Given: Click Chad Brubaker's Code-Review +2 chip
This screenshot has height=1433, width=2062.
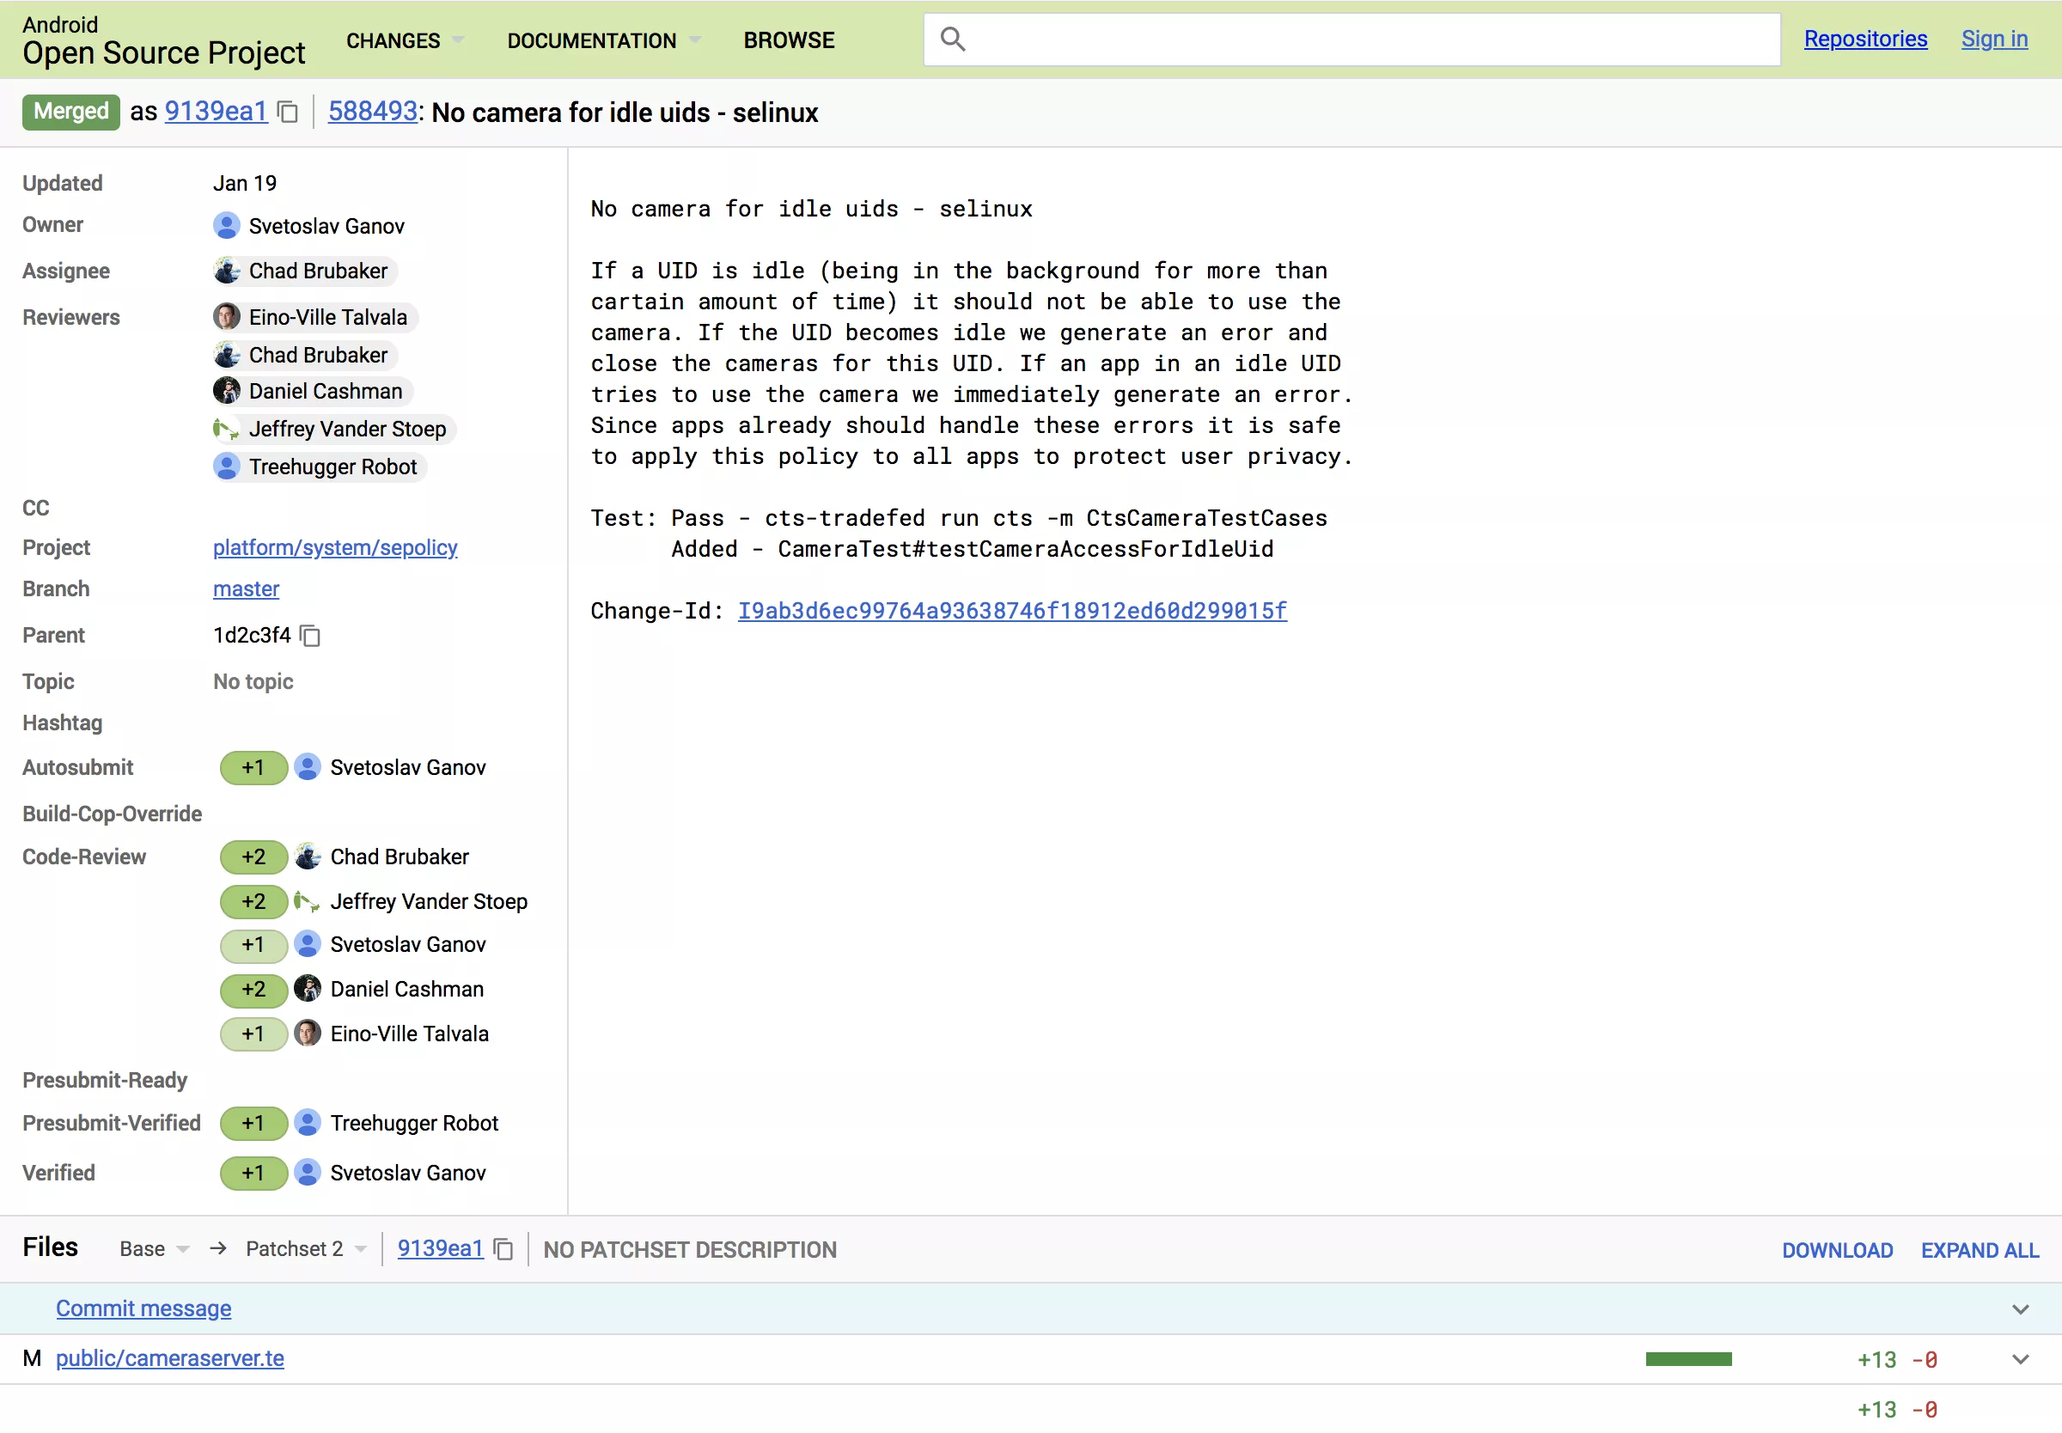Looking at the screenshot, I should 254,857.
